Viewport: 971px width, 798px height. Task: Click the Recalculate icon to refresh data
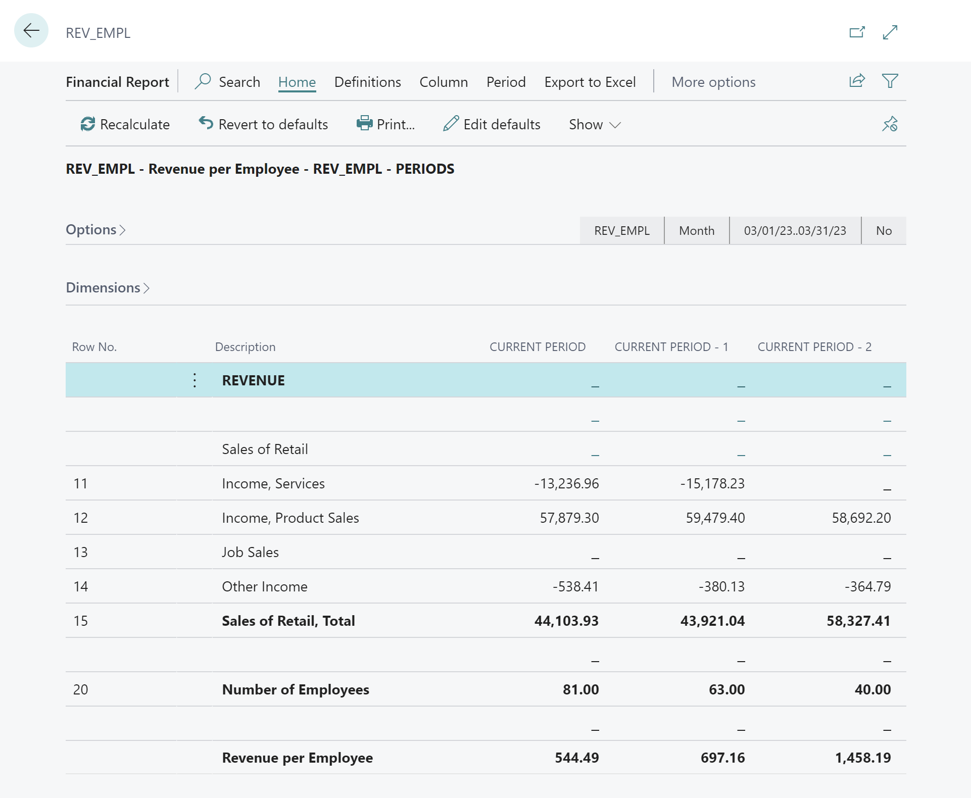point(87,123)
